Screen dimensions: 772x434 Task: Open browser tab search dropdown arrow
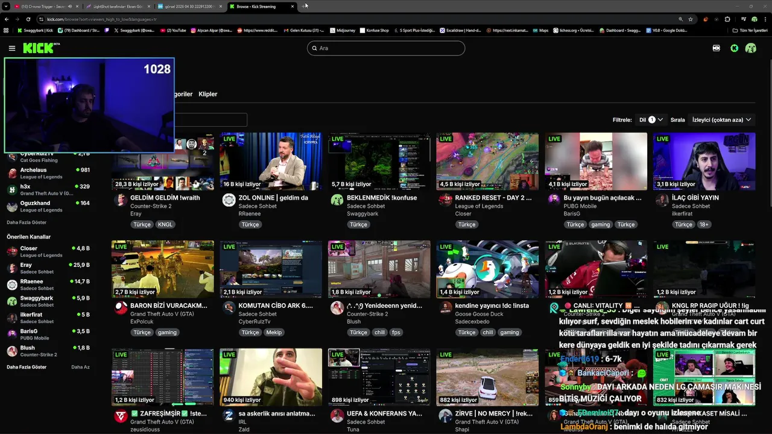5,6
